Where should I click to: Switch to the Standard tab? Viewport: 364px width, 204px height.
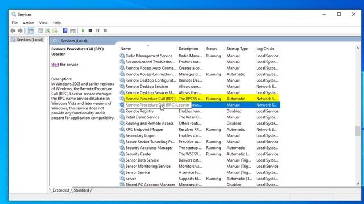tap(81, 190)
